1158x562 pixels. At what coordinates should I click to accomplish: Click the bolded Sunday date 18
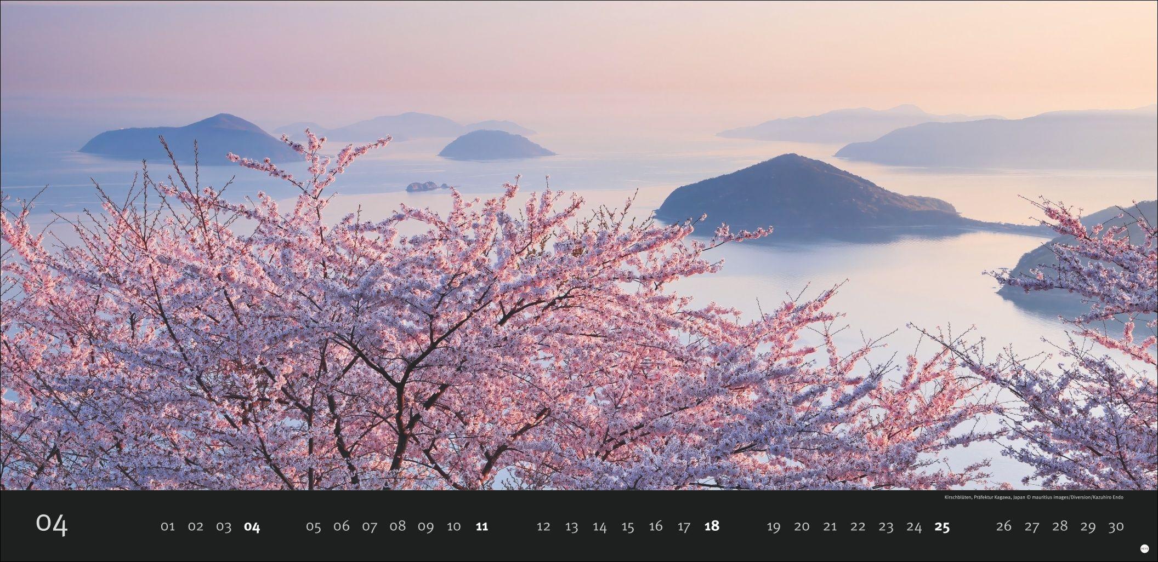[710, 526]
